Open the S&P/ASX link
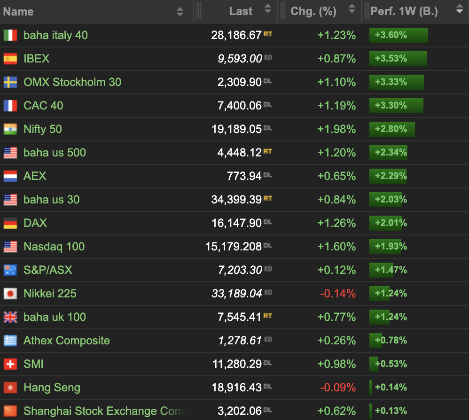 pos(48,270)
